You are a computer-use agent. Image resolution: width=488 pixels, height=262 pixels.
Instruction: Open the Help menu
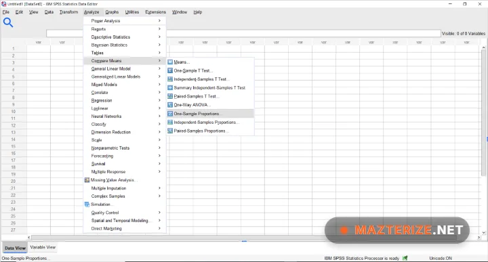(x=198, y=12)
